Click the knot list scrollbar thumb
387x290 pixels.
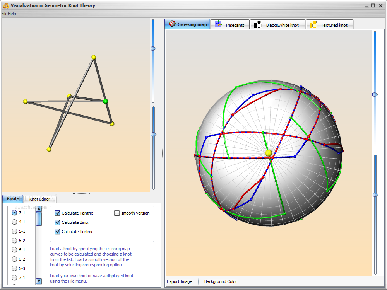pos(39,219)
